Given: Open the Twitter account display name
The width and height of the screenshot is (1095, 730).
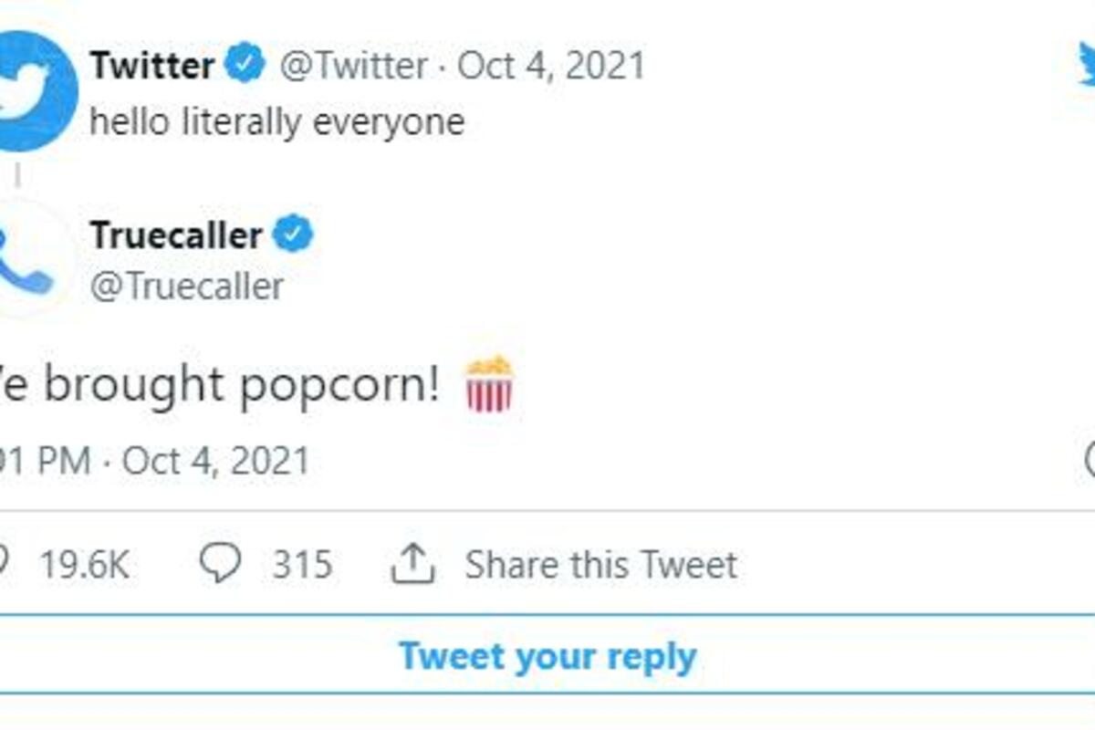Looking at the screenshot, I should click(x=152, y=66).
